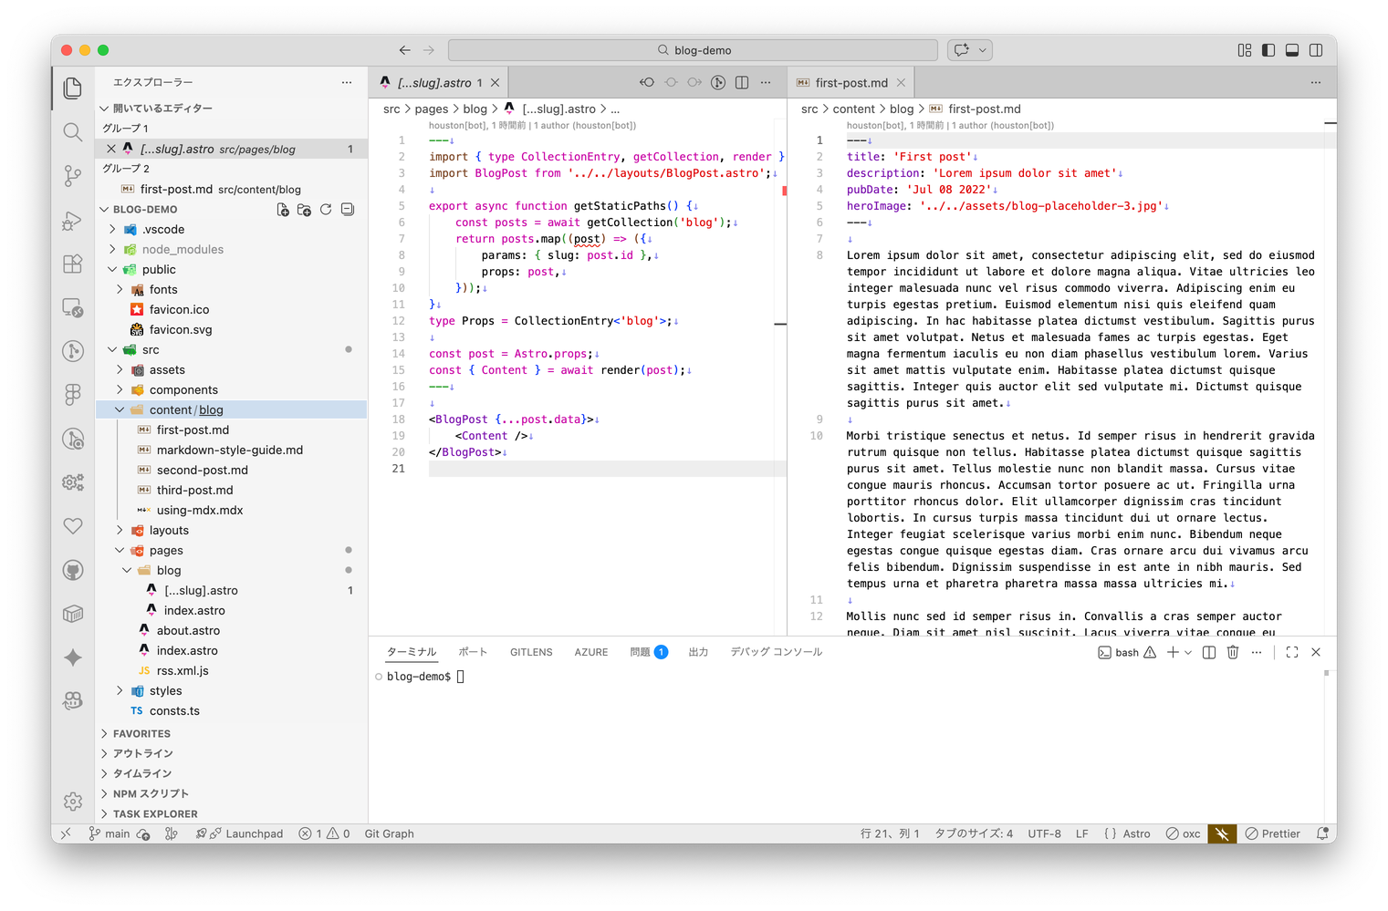Viewport: 1388px width, 911px height.
Task: Kill the terminal with the trash icon
Action: click(x=1233, y=652)
